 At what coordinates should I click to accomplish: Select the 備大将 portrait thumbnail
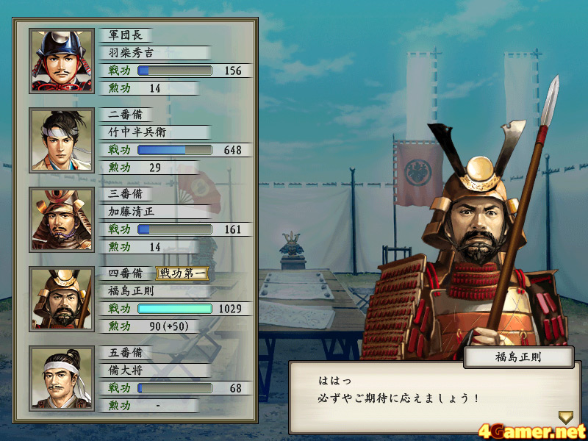tap(62, 379)
